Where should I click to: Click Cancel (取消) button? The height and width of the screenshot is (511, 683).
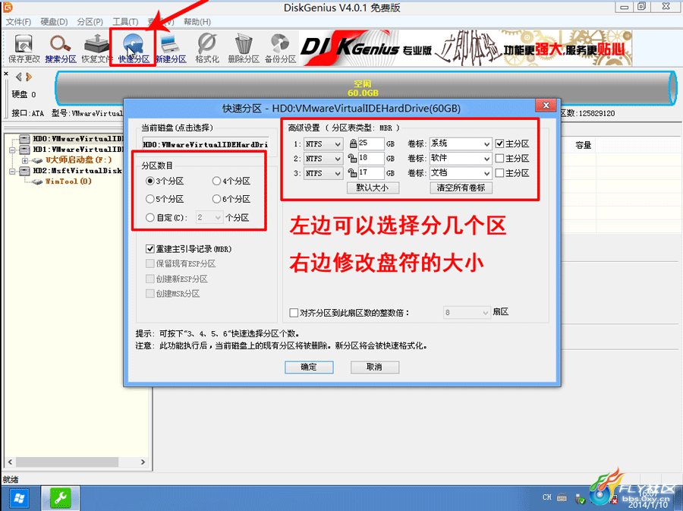pyautogui.click(x=375, y=367)
